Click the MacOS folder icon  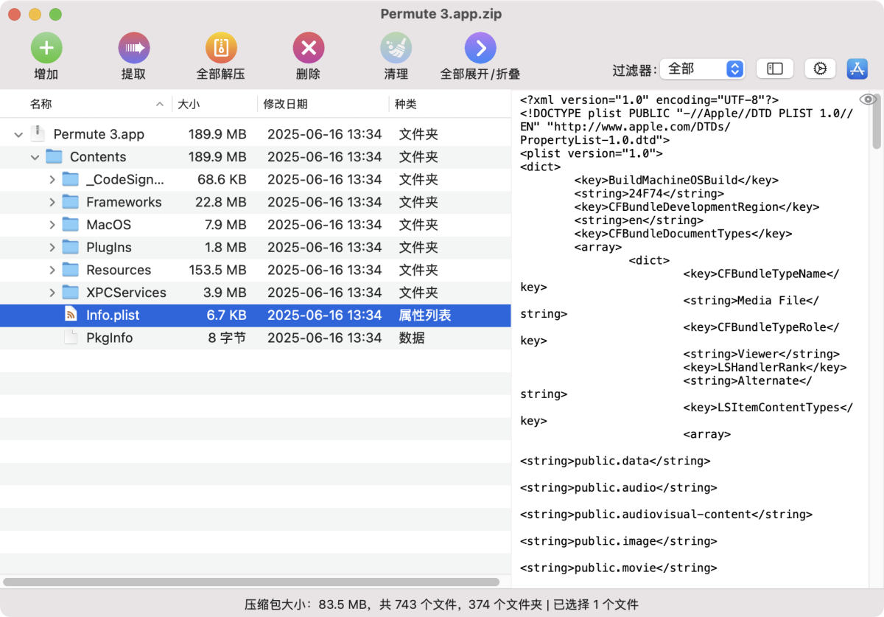point(70,224)
